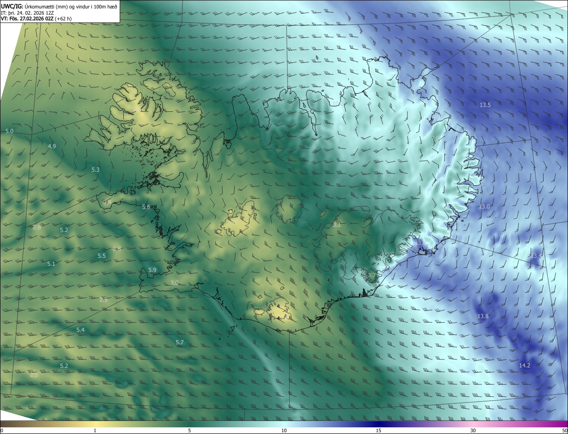This screenshot has height=434, width=568.
Task: Select the 5.9 value label
Action: click(152, 270)
